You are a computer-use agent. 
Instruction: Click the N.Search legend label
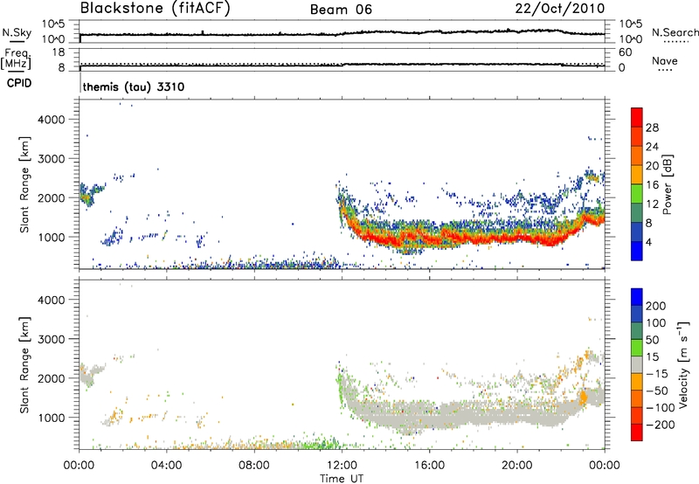coord(675,32)
